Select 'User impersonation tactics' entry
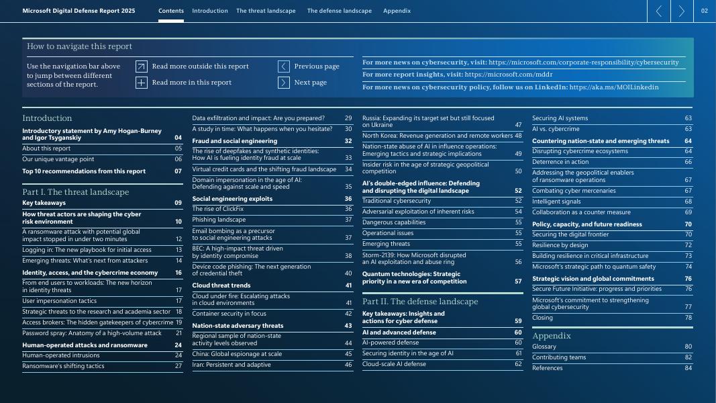 point(102,301)
